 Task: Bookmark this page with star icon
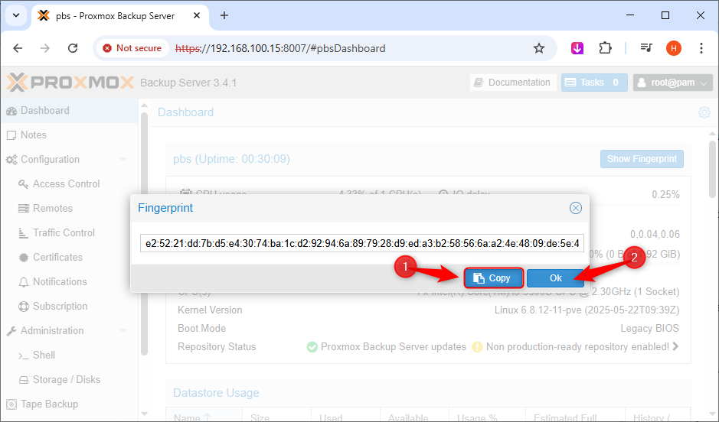(x=539, y=48)
